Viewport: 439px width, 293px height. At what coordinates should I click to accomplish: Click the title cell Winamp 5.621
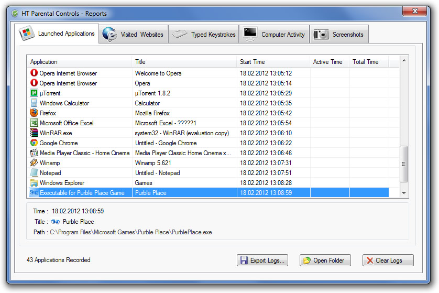click(153, 163)
